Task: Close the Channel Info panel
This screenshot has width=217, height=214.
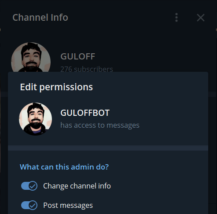Action: pyautogui.click(x=201, y=18)
